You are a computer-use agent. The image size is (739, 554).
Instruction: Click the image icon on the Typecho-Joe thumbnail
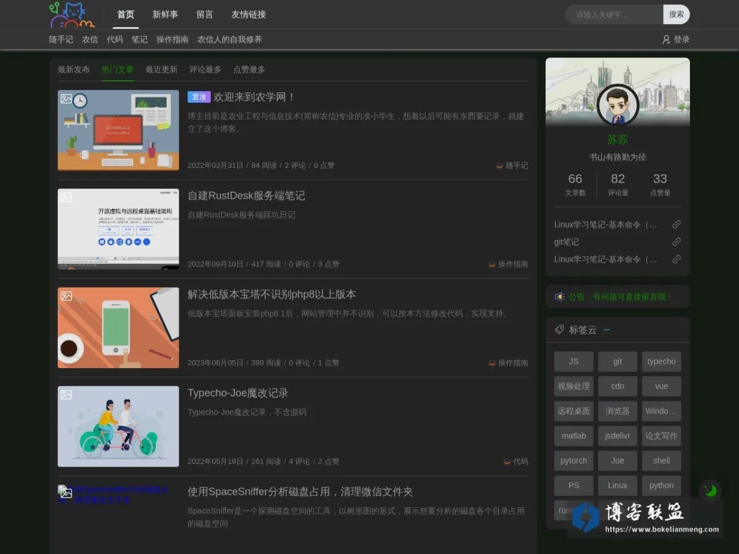point(66,394)
